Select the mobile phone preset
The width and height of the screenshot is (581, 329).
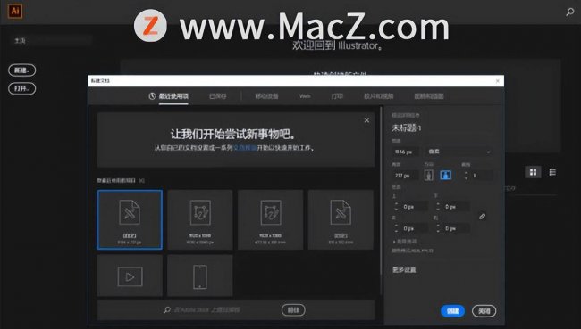(200, 276)
